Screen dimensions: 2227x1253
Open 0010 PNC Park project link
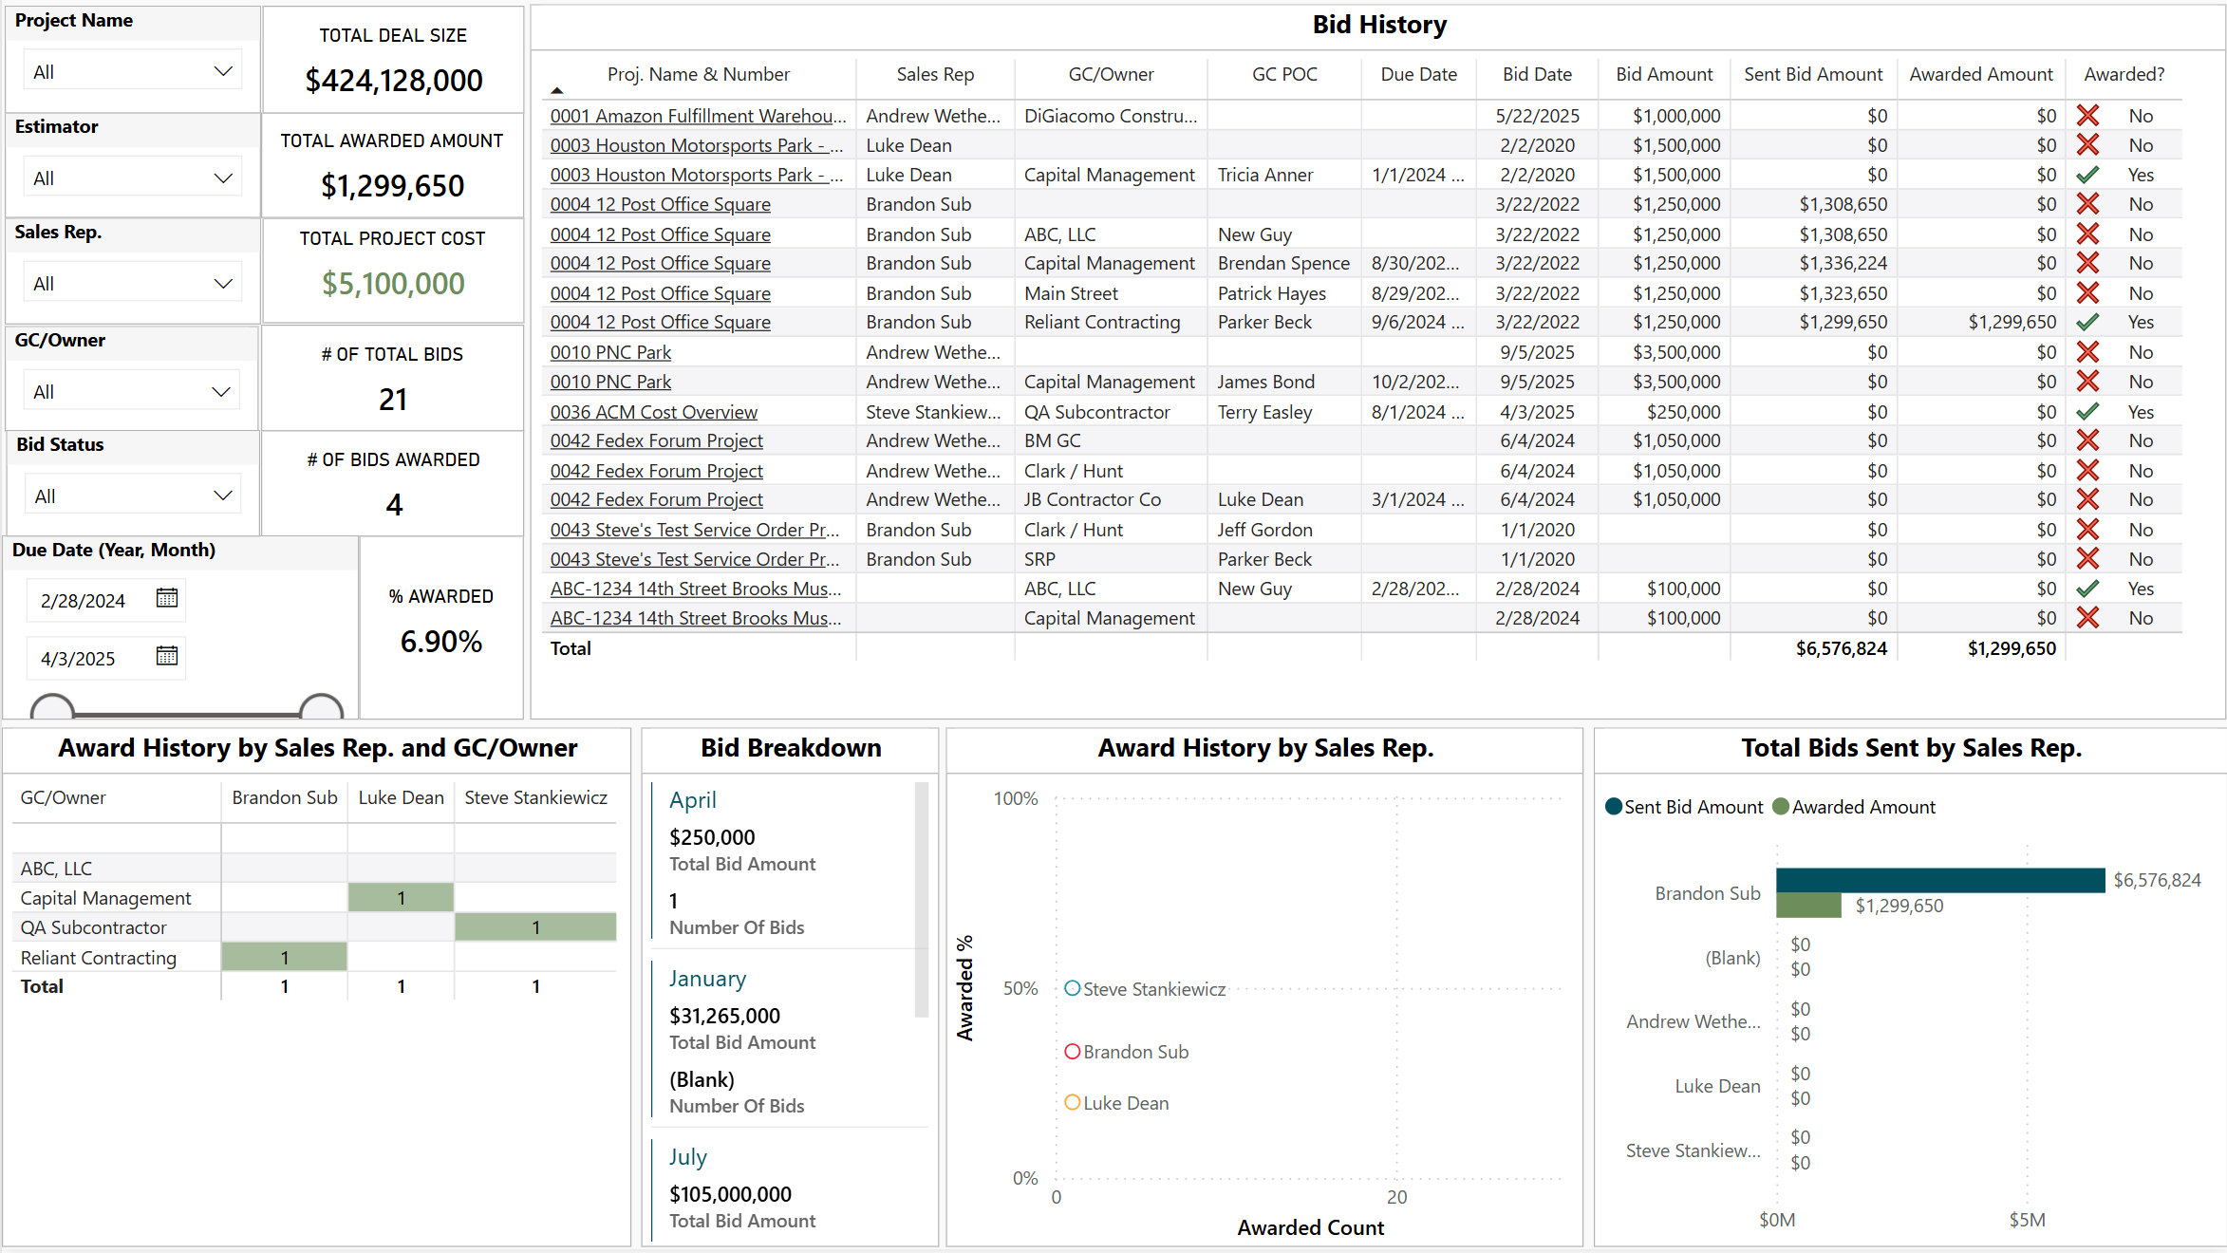click(610, 352)
